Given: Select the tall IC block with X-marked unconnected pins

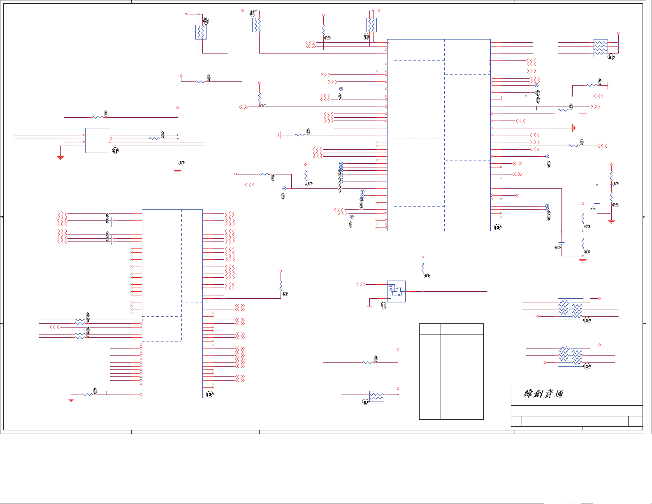Looking at the screenshot, I should [x=172, y=304].
